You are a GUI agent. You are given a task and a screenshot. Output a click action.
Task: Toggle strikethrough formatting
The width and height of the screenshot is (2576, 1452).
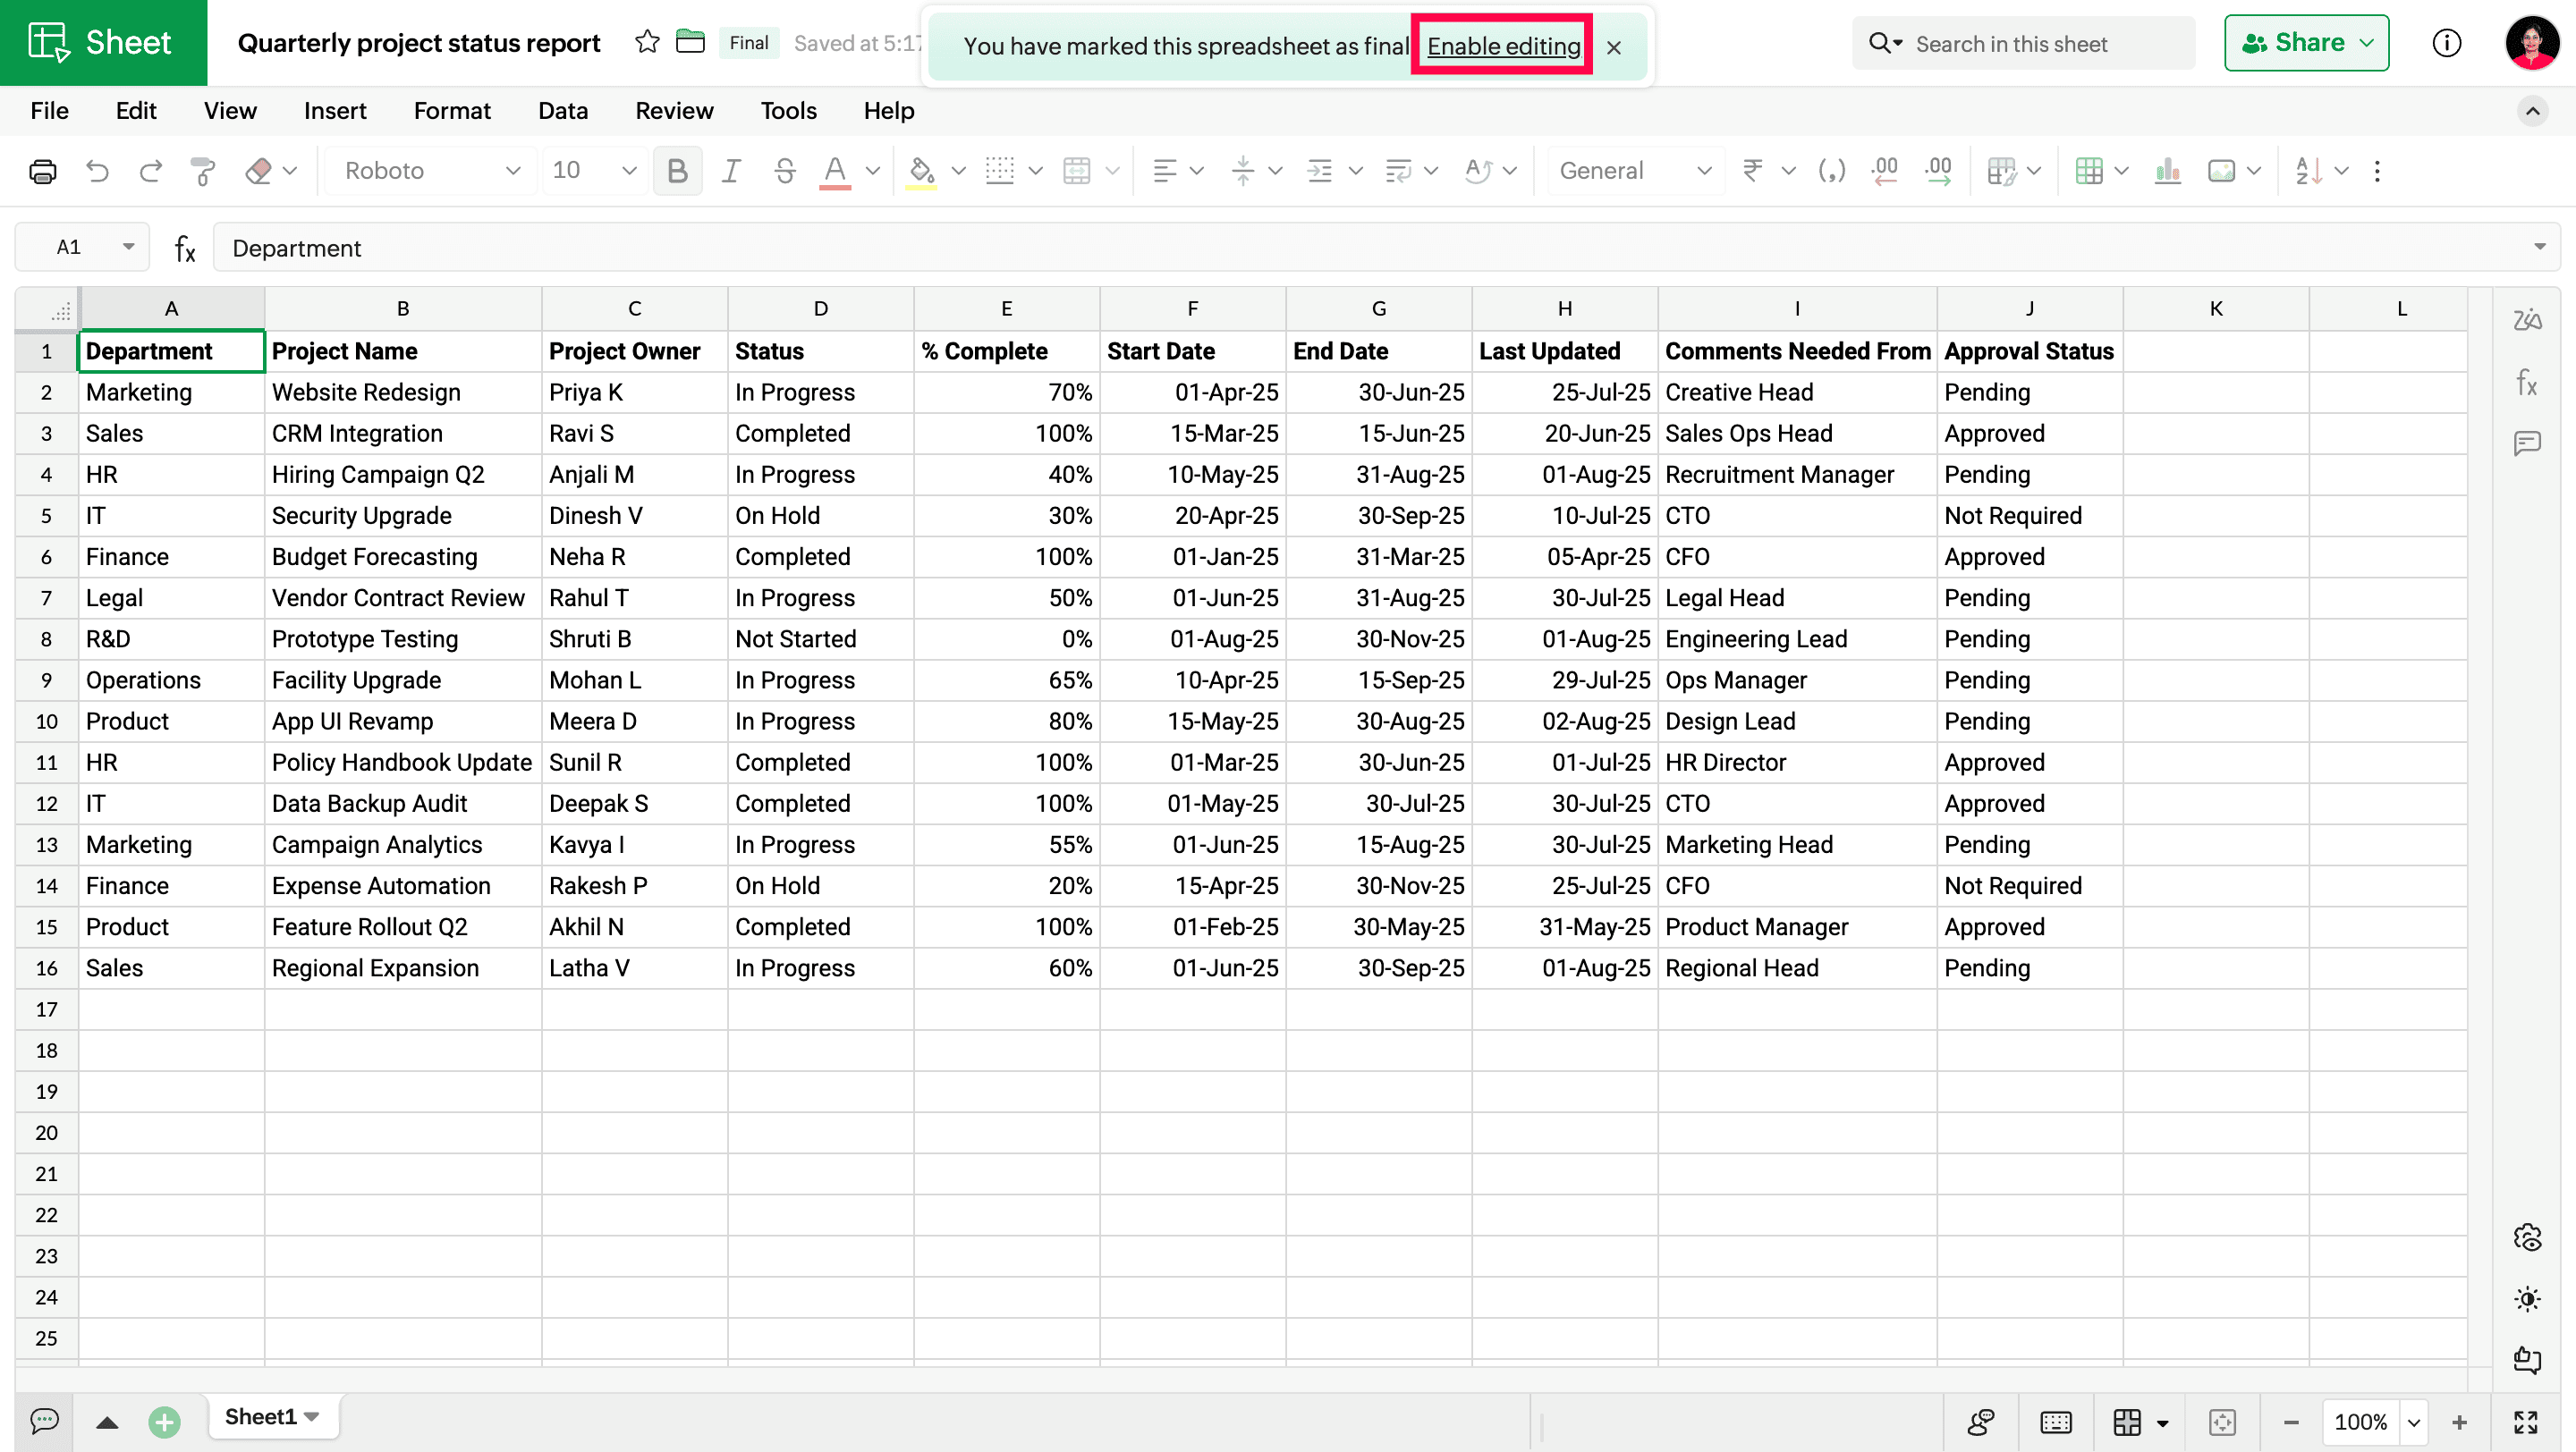point(784,171)
